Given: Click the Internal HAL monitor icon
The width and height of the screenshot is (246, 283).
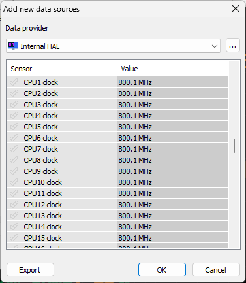Looking at the screenshot, I should pyautogui.click(x=13, y=46).
